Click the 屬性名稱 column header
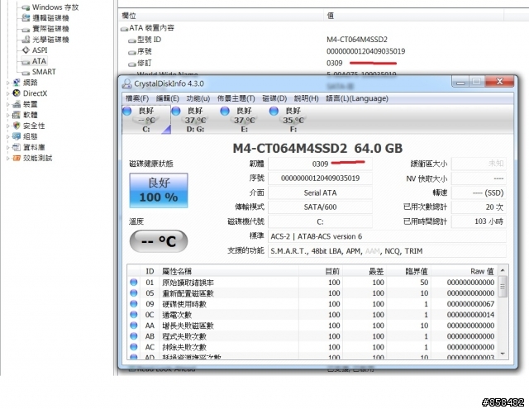The width and height of the screenshot is (529, 409). coord(229,271)
